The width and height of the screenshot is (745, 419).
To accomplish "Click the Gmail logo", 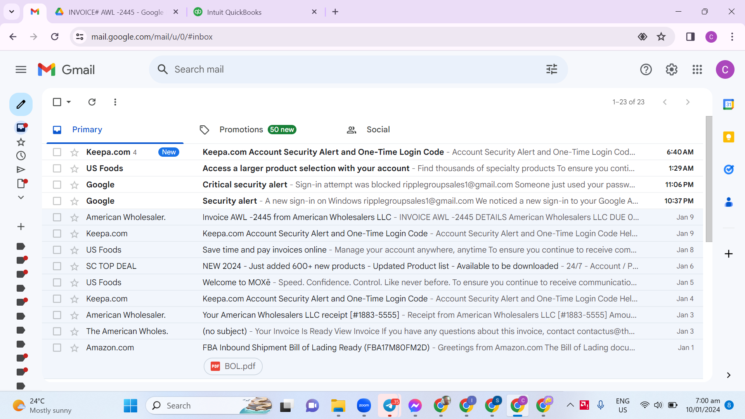I will point(66,69).
